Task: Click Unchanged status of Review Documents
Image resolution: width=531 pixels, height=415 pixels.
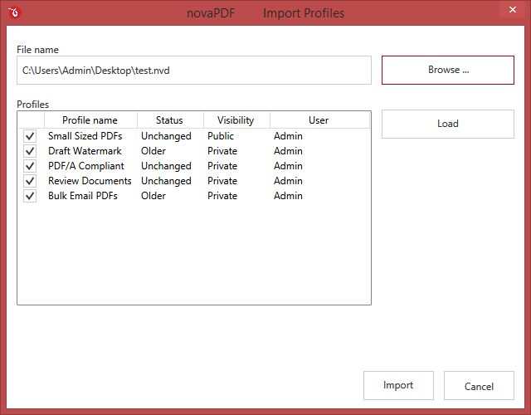Action: pos(166,181)
